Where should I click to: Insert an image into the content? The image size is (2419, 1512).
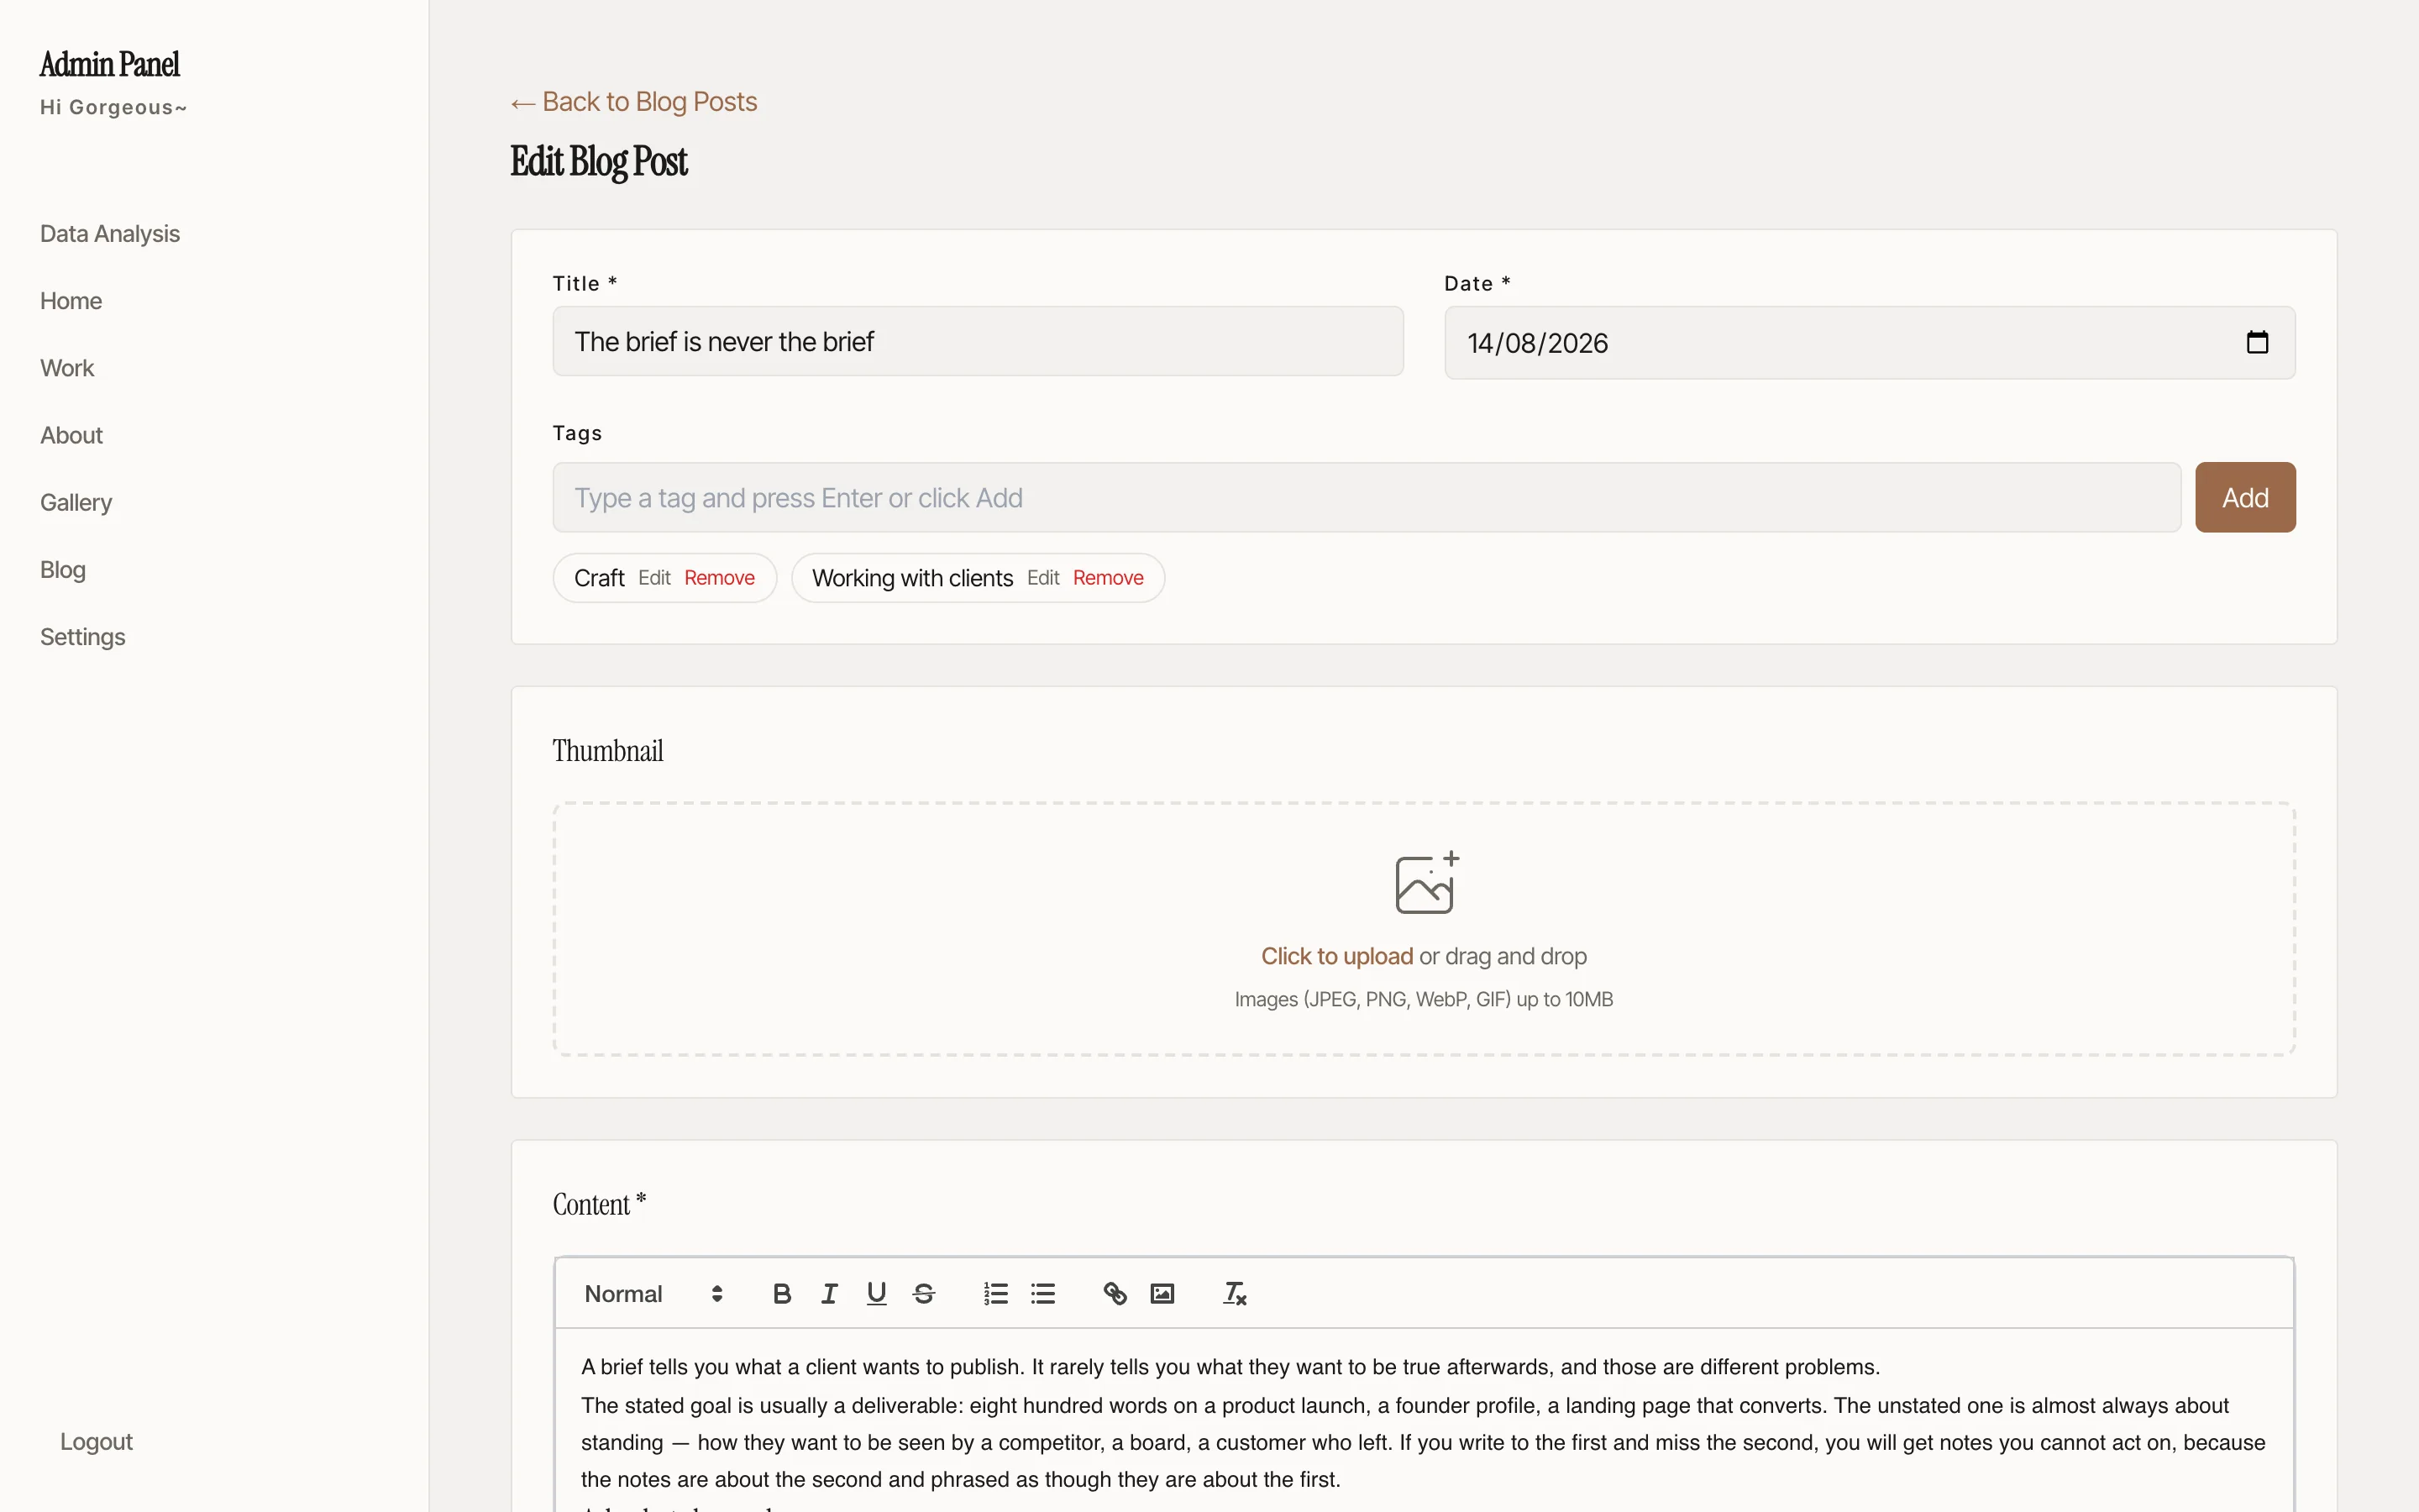[1162, 1294]
